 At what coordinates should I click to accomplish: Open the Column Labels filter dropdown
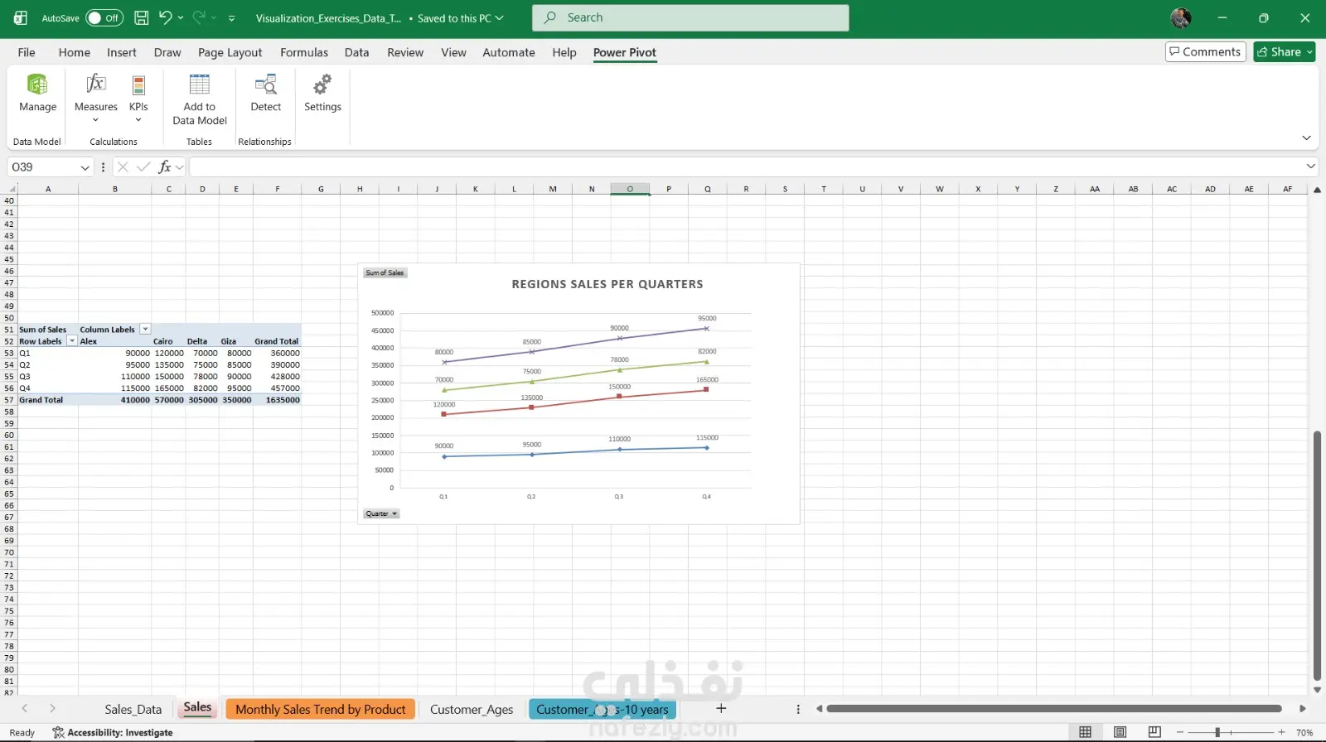[x=145, y=330]
